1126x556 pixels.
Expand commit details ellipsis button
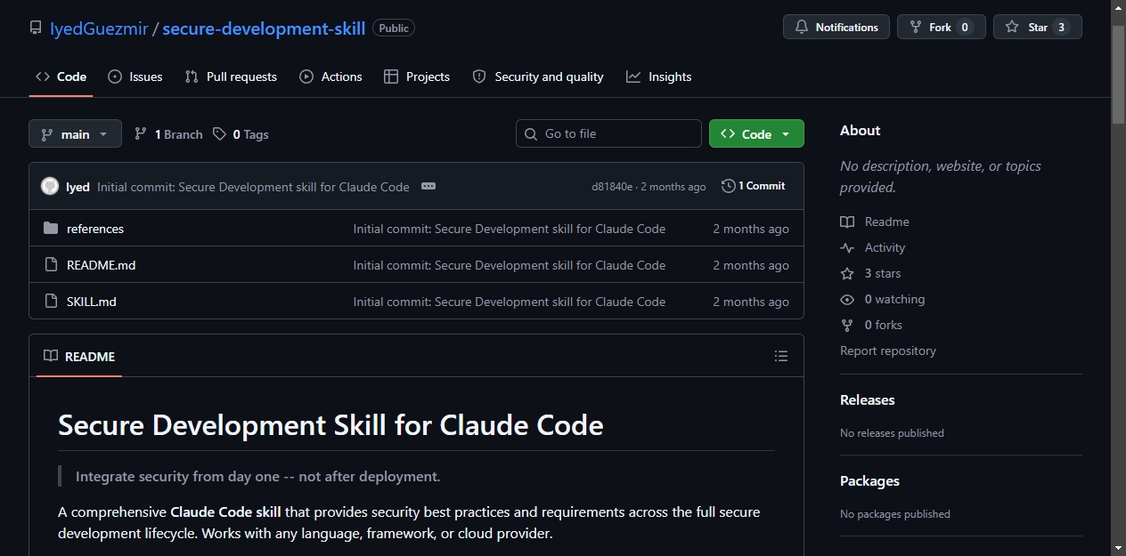(428, 186)
